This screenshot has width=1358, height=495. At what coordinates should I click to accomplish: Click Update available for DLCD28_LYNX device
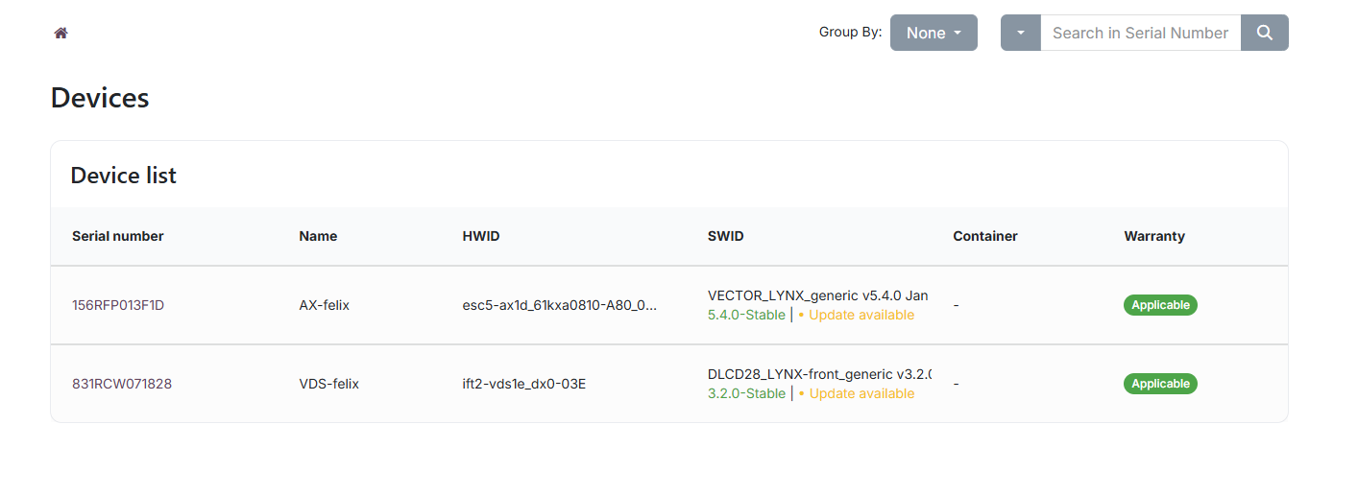[x=861, y=393]
